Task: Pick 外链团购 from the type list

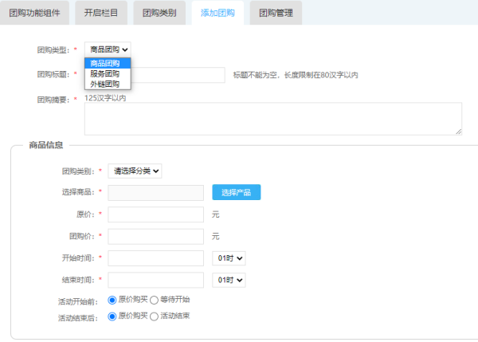Action: coord(107,84)
